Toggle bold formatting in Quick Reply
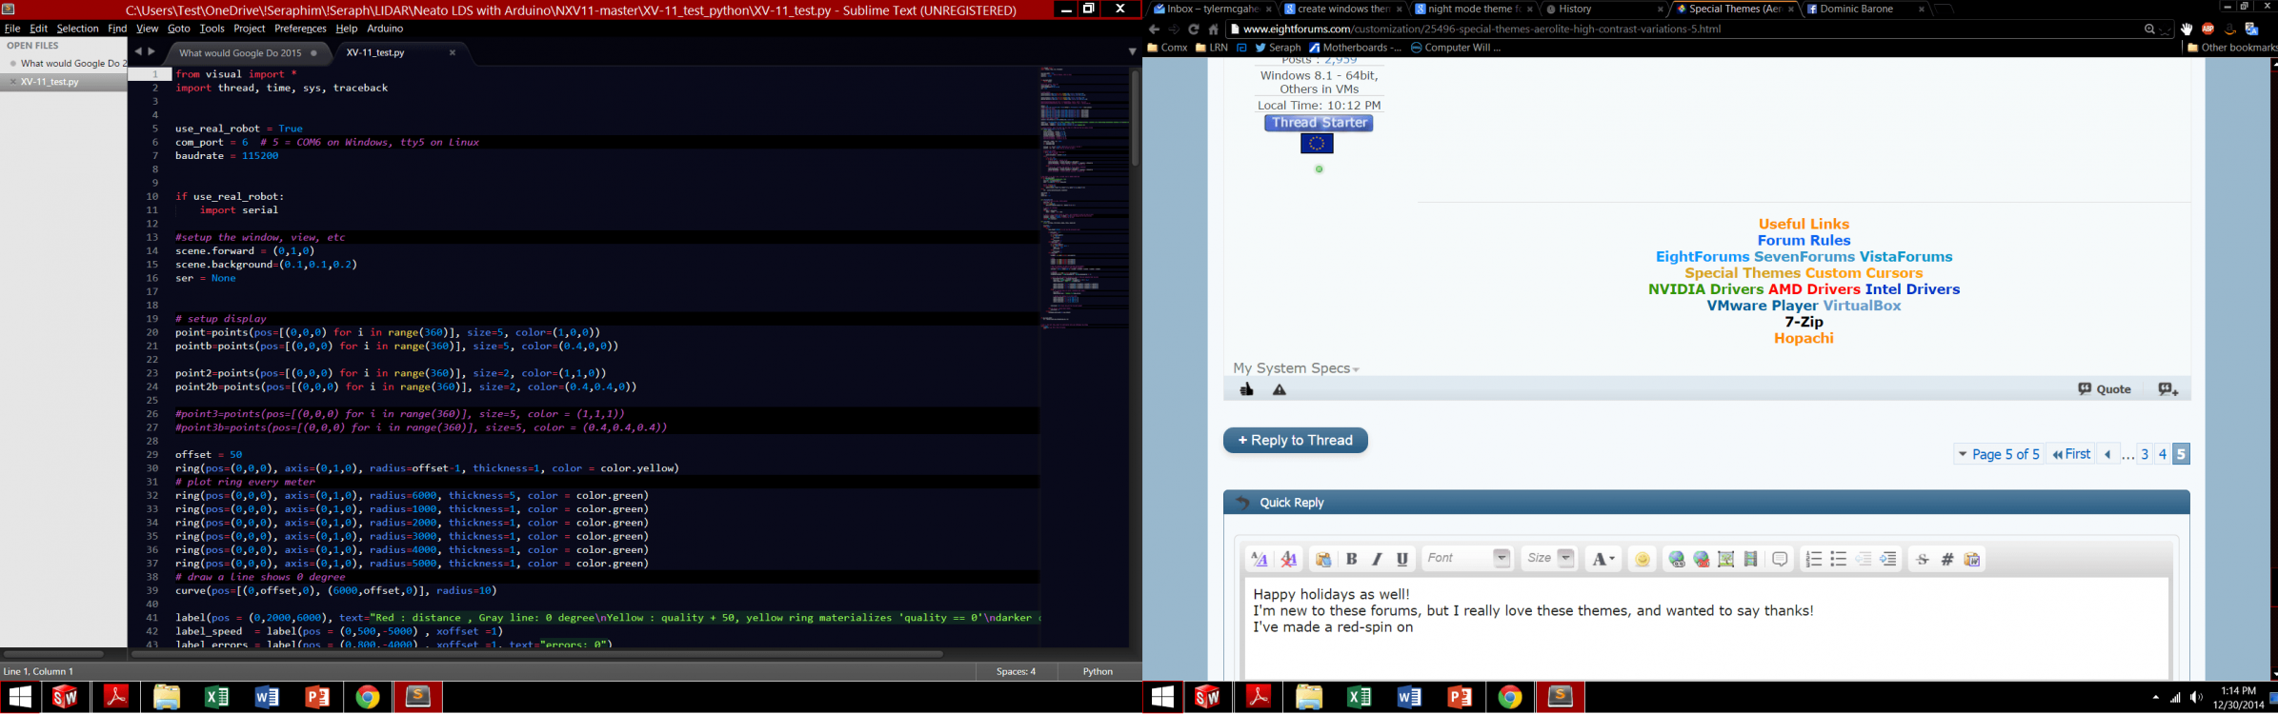This screenshot has height=714, width=2278. 1351,559
